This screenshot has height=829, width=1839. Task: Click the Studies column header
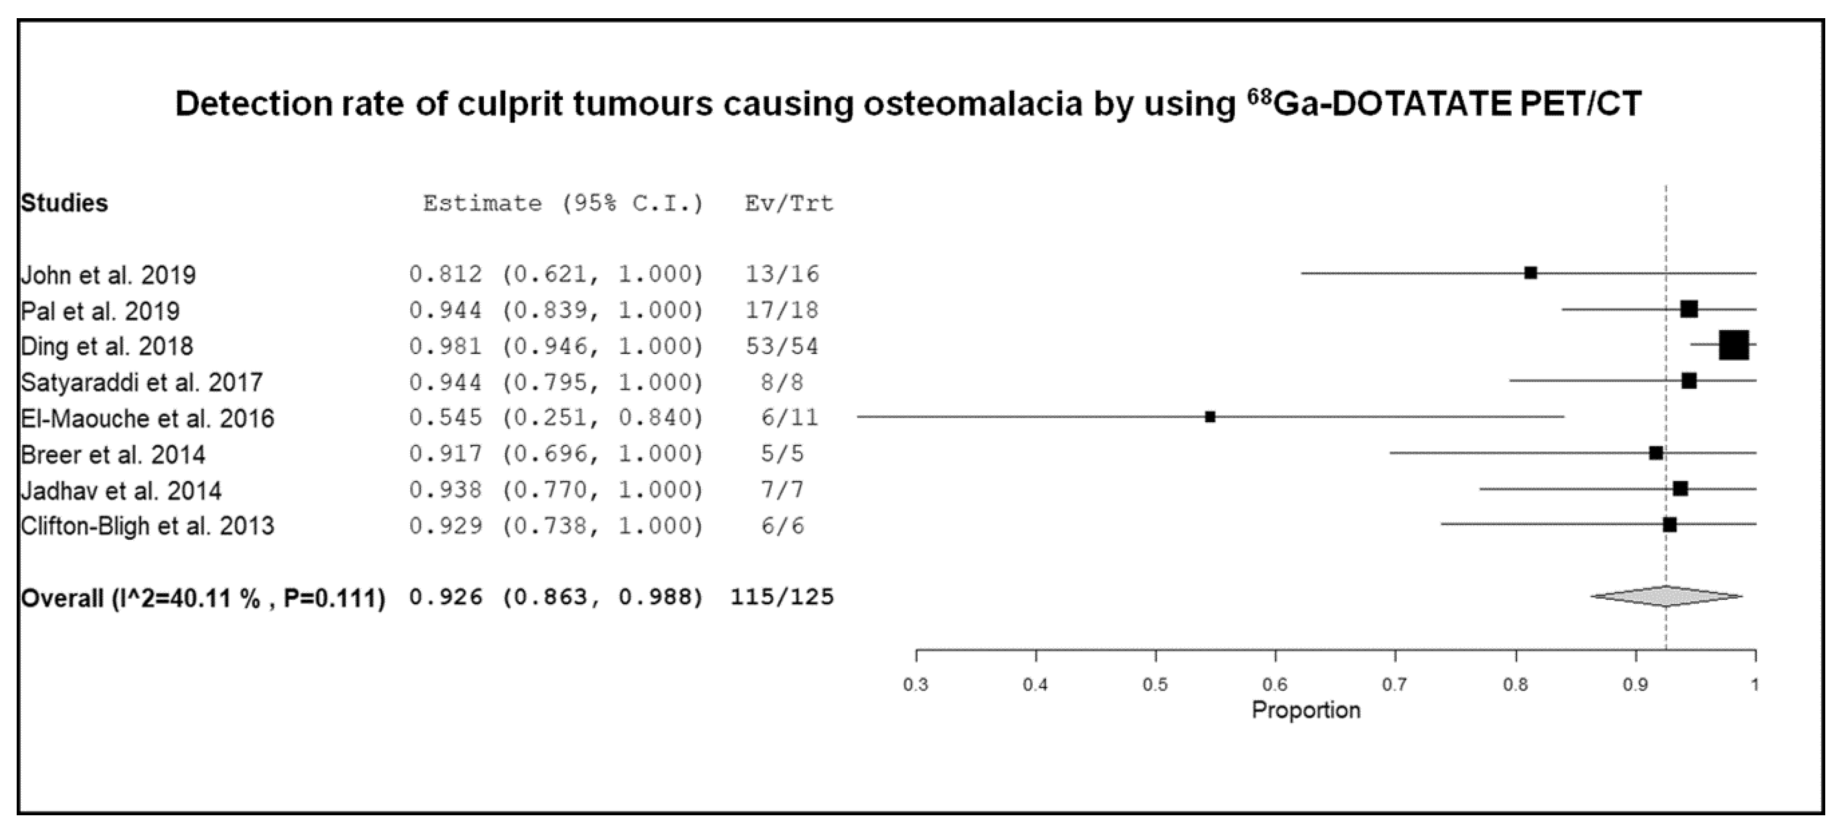(64, 203)
